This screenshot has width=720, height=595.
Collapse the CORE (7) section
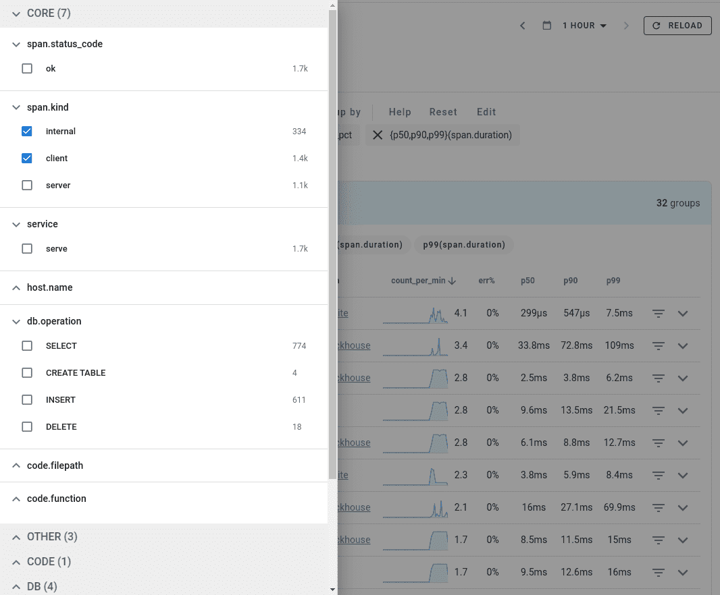(16, 13)
